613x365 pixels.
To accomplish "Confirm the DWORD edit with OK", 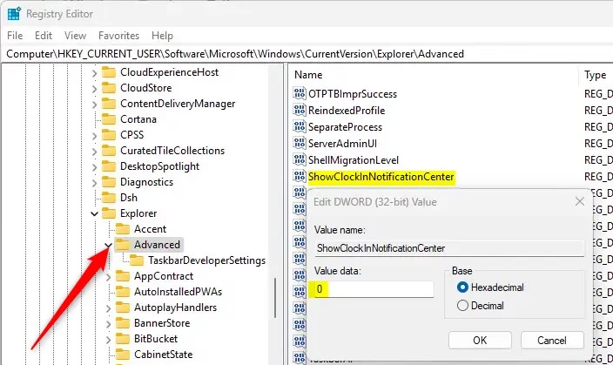I will [480, 340].
